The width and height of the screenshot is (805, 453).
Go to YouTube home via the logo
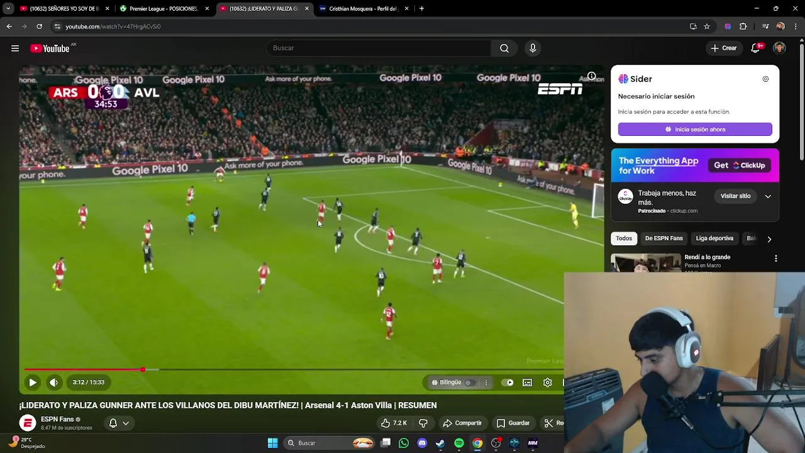[x=50, y=48]
